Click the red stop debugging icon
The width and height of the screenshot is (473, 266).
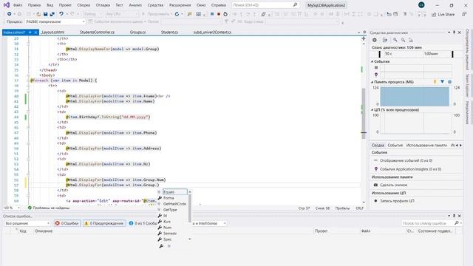tap(219, 14)
